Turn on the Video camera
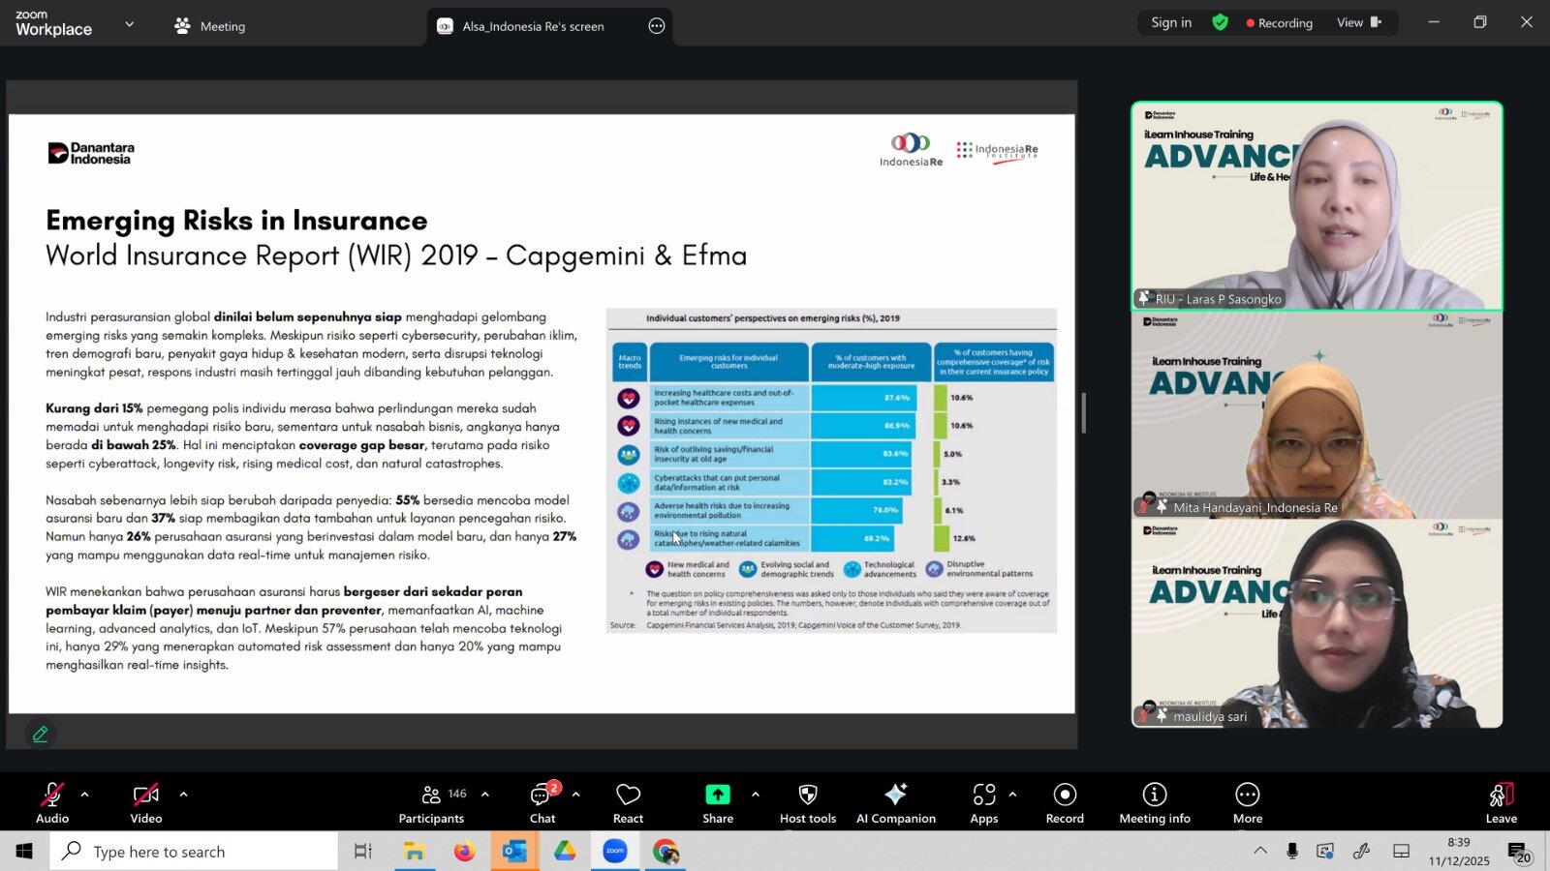The height and width of the screenshot is (871, 1550). 146,802
